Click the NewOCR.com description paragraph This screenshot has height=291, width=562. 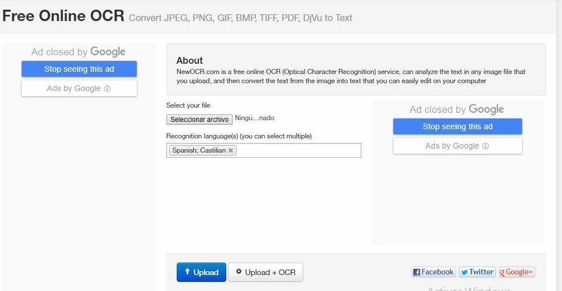(351, 76)
